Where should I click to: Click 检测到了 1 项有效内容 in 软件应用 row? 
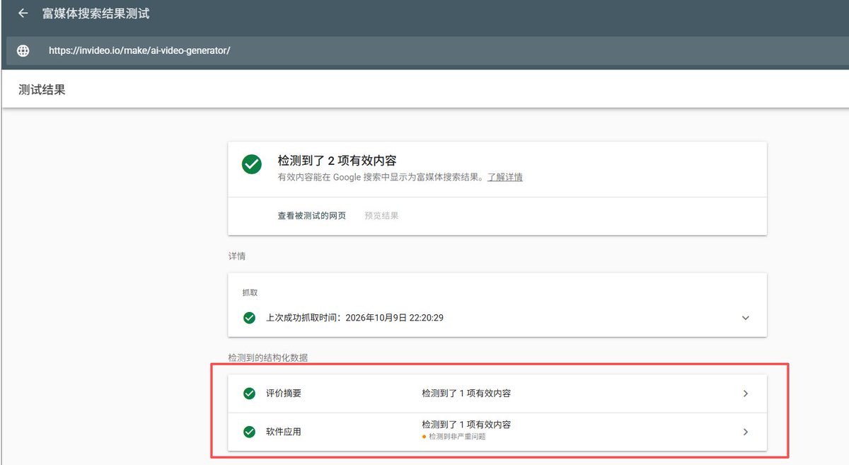[467, 425]
